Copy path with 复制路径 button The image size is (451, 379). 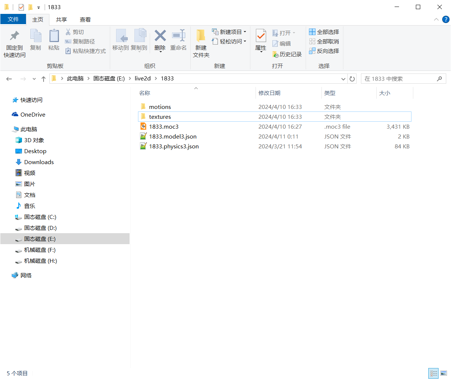[80, 42]
